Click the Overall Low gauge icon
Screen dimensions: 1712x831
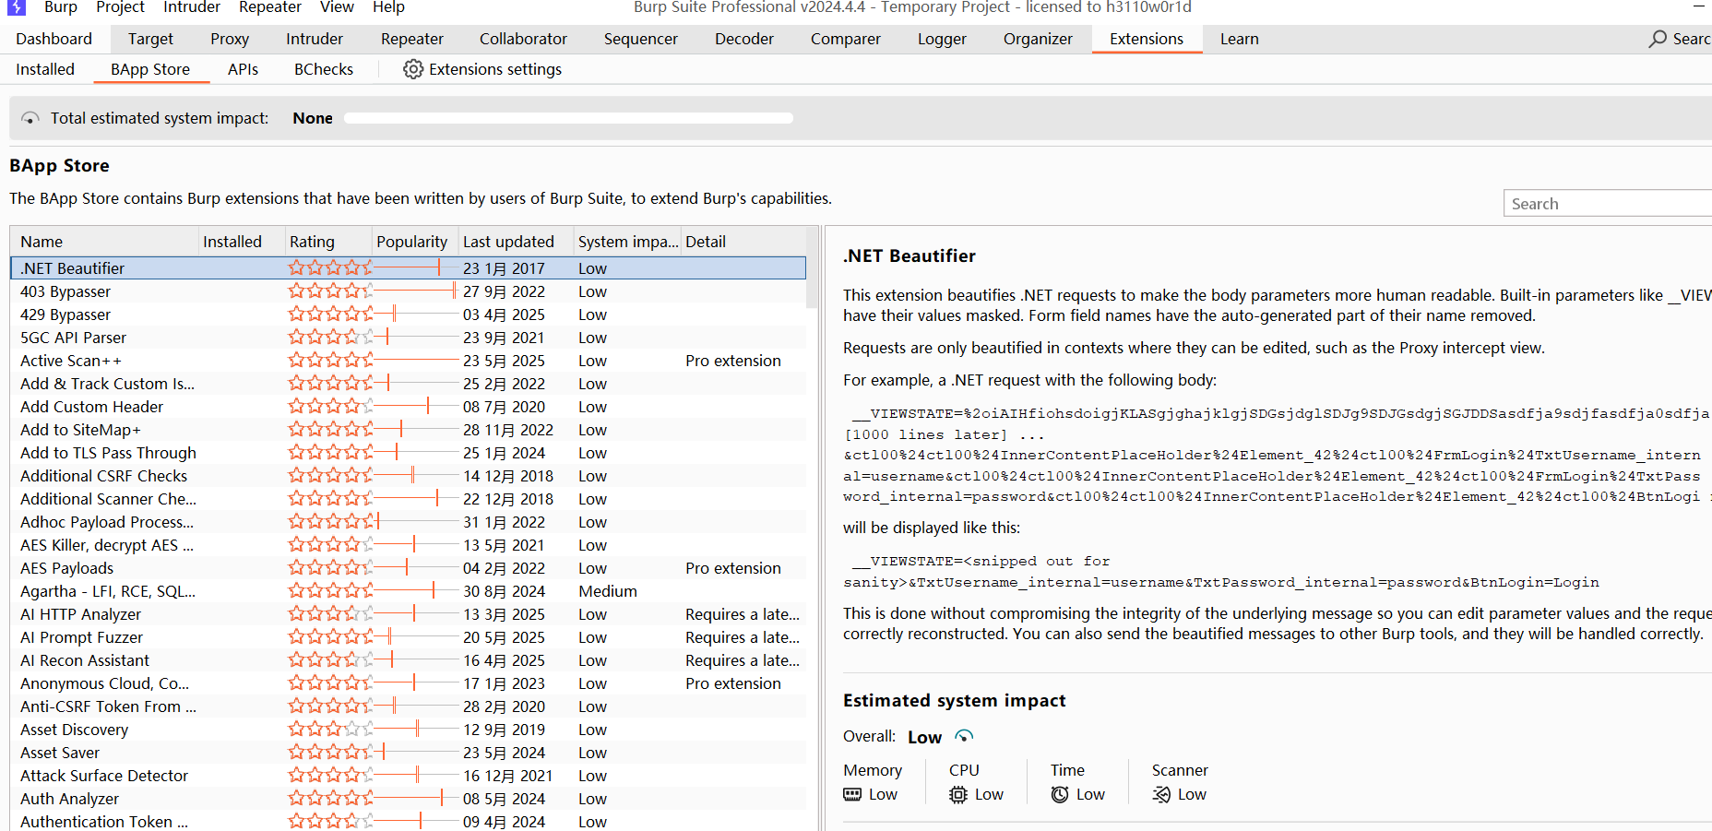click(964, 736)
